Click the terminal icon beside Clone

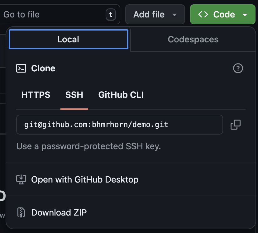[x=21, y=68]
